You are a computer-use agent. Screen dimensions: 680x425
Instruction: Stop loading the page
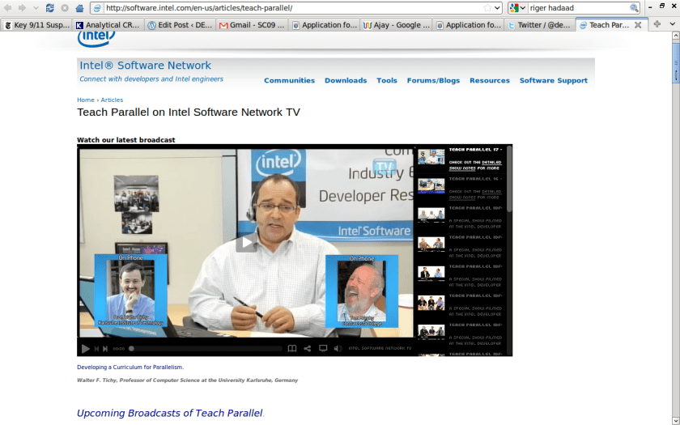(65, 8)
